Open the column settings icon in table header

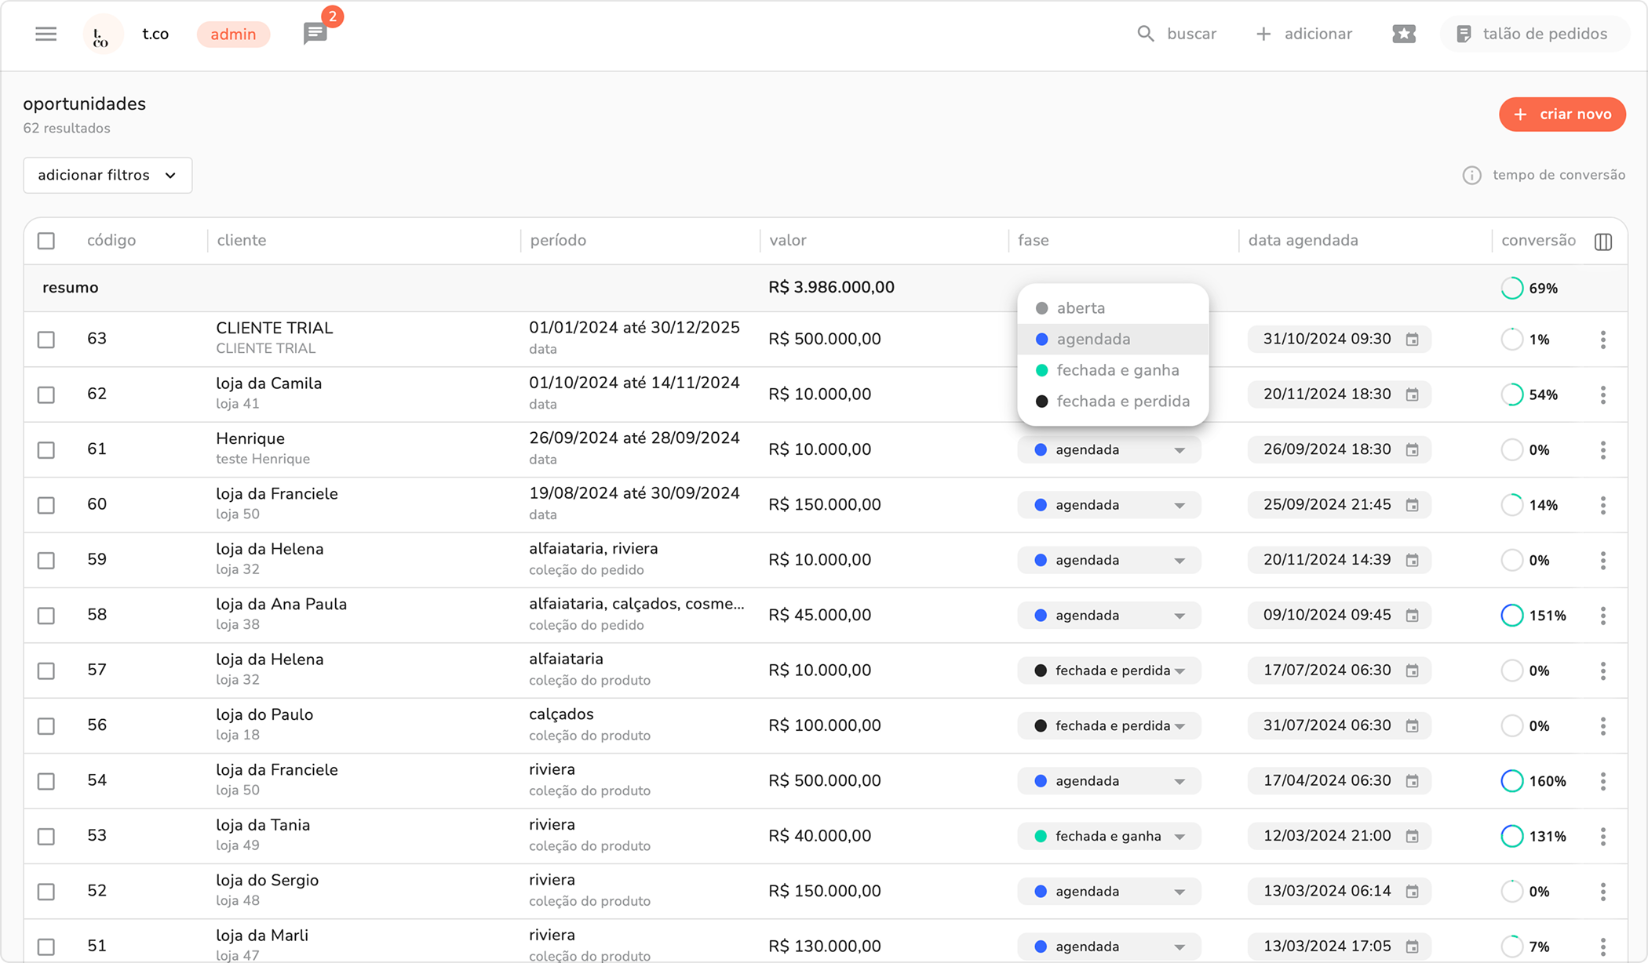pyautogui.click(x=1603, y=242)
